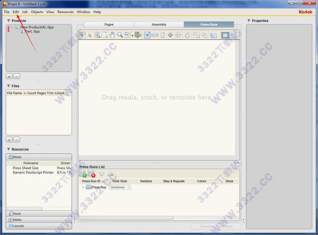Switch to multi-sheet grid view mode

[x=234, y=35]
